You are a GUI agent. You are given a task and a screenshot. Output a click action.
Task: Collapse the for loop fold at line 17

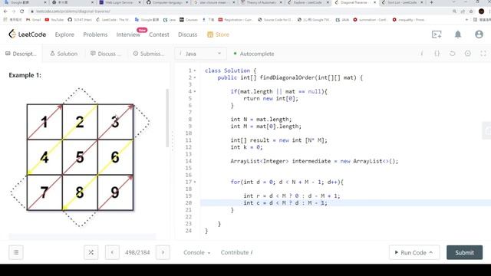[x=195, y=182]
